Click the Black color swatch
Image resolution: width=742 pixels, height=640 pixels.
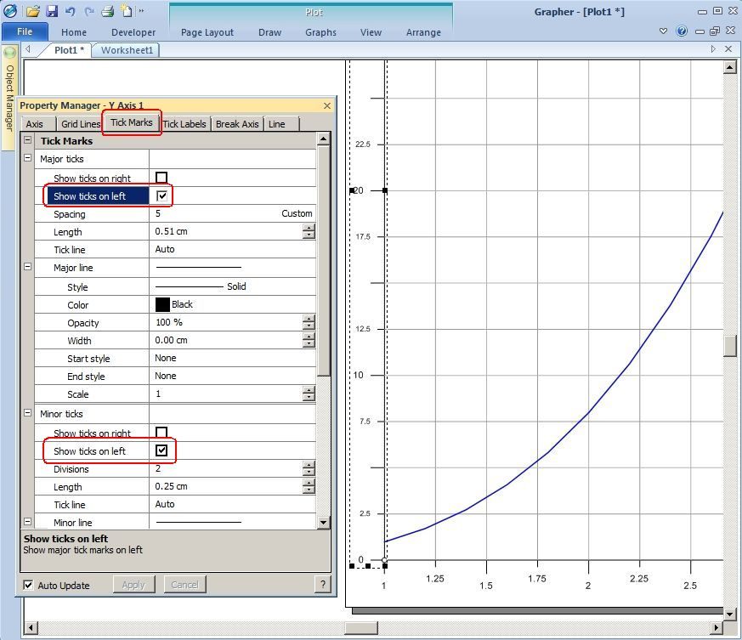point(162,304)
